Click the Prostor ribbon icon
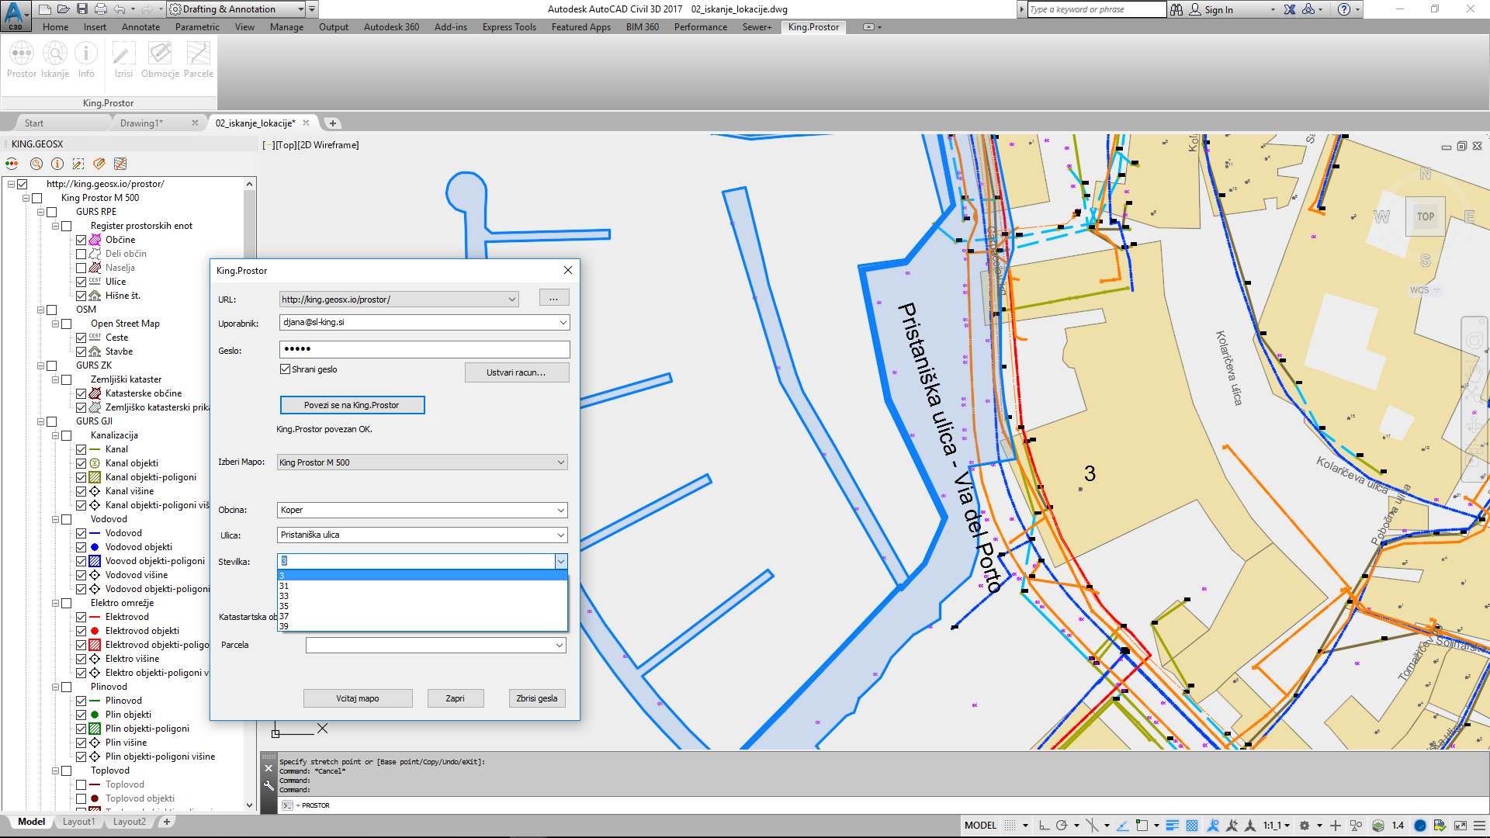 coord(22,60)
